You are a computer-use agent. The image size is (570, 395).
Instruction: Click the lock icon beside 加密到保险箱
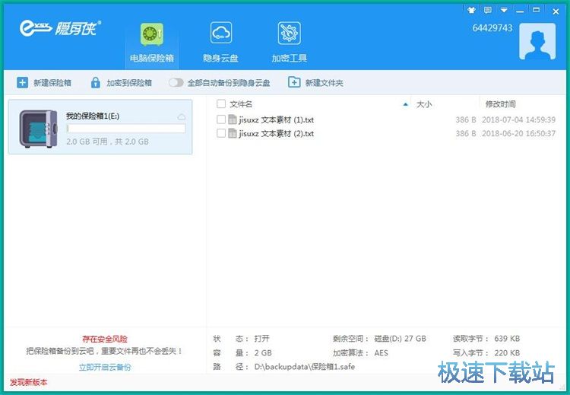click(x=95, y=83)
